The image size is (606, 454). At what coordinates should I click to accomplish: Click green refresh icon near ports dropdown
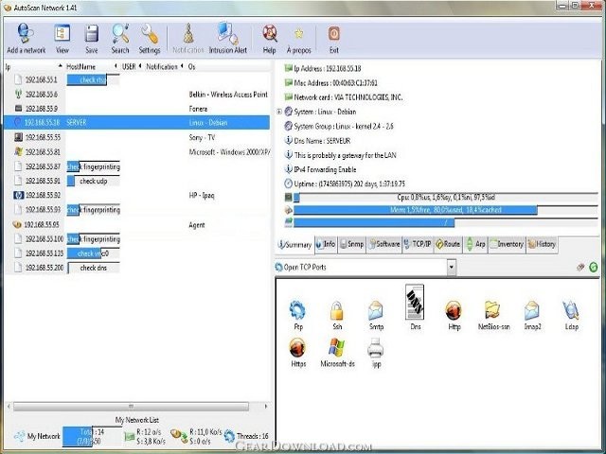[x=594, y=267]
